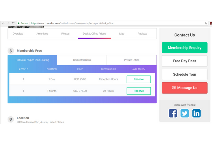This screenshot has width=212, height=144.
Task: Show the Reviews tab
Action: pos(142,34)
